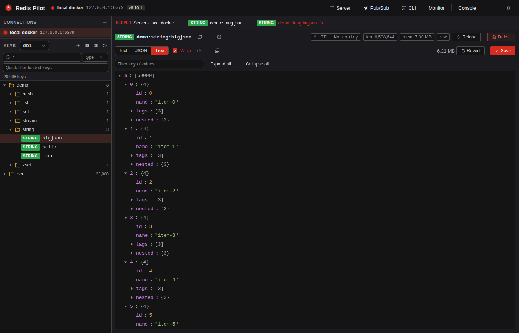Open the db1 database dropdown

click(34, 46)
